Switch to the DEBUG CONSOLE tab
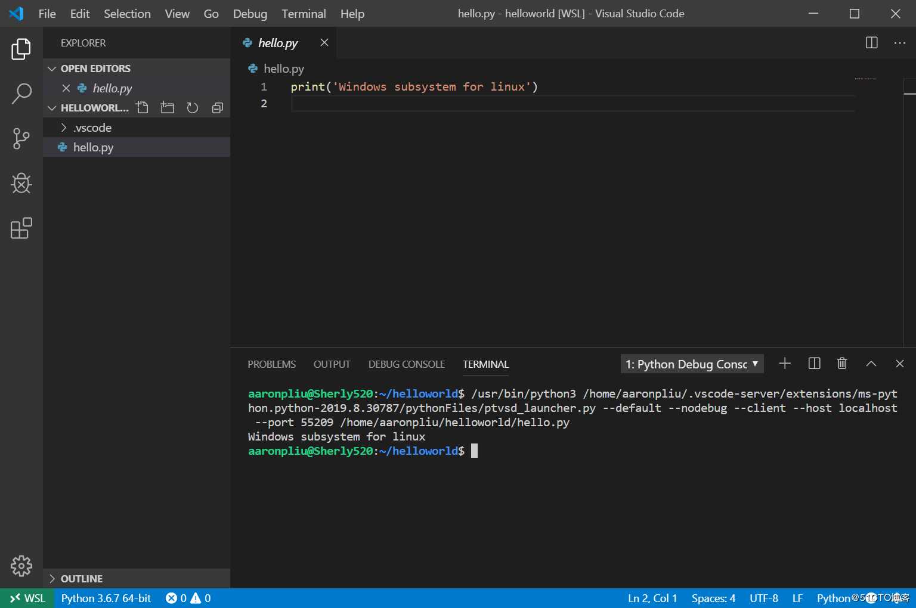 tap(407, 364)
